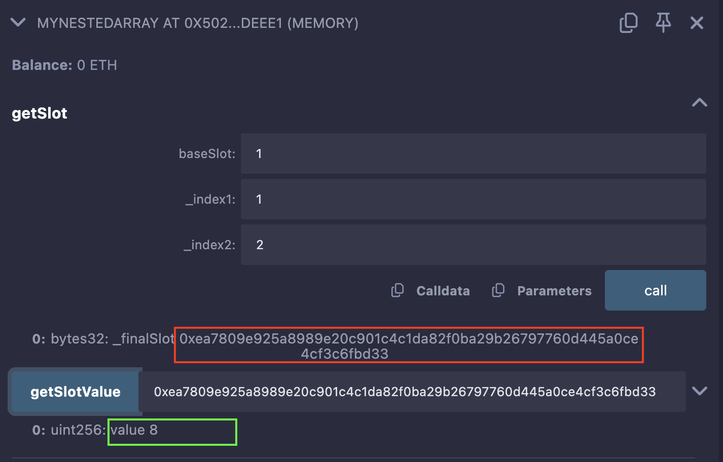Click the uint256 'value 8' output
The image size is (723, 462).
tap(134, 430)
